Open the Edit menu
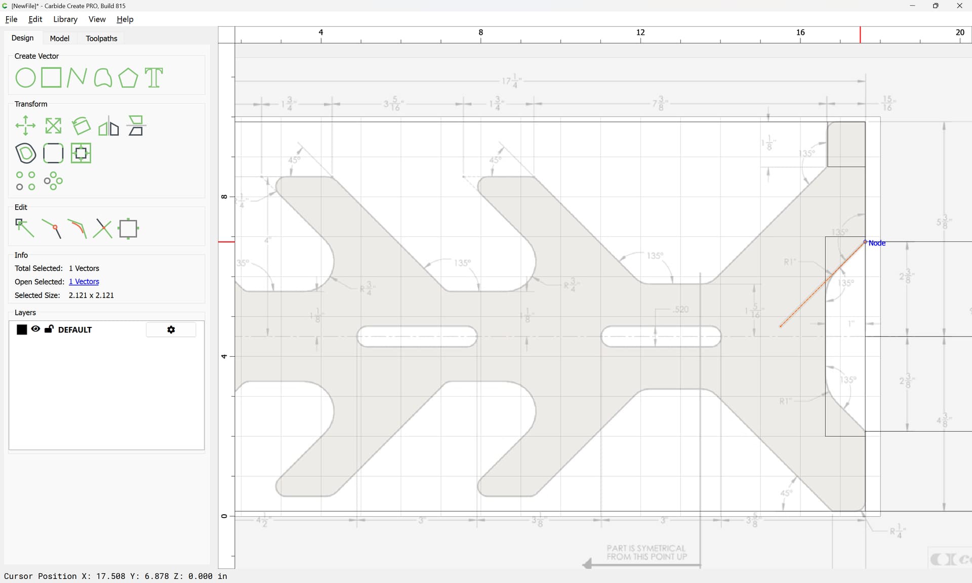Screen dimensions: 972x583 pos(35,19)
